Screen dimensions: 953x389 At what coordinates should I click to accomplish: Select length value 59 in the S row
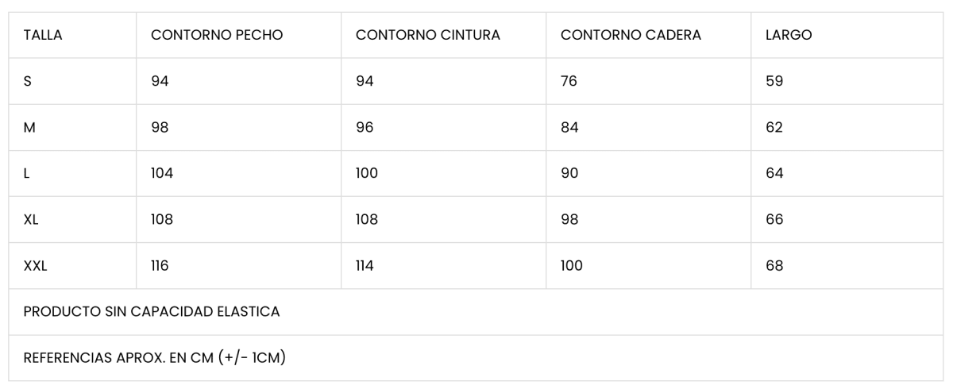click(774, 81)
